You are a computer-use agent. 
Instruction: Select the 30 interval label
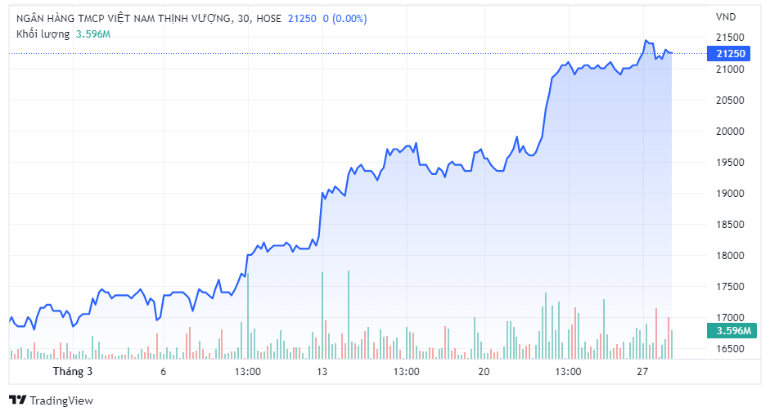244,18
